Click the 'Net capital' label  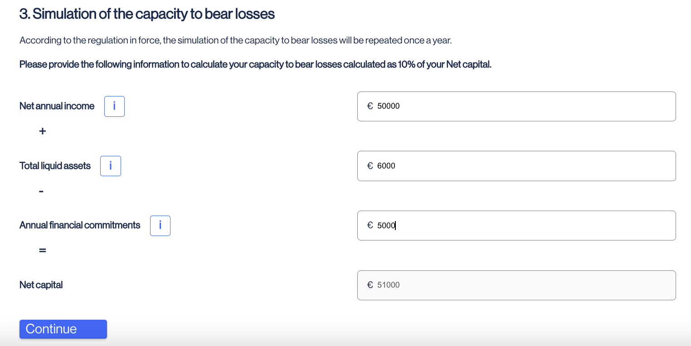(41, 285)
